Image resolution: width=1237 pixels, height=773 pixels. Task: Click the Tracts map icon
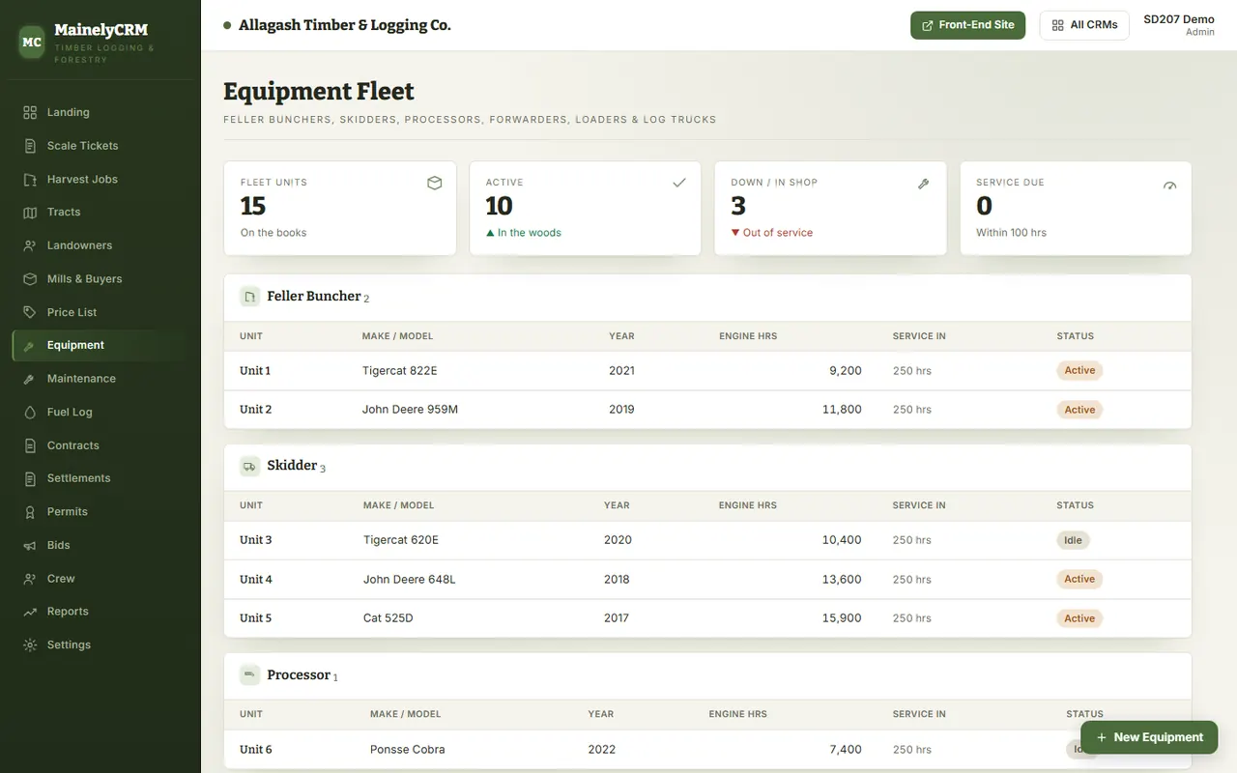click(30, 213)
